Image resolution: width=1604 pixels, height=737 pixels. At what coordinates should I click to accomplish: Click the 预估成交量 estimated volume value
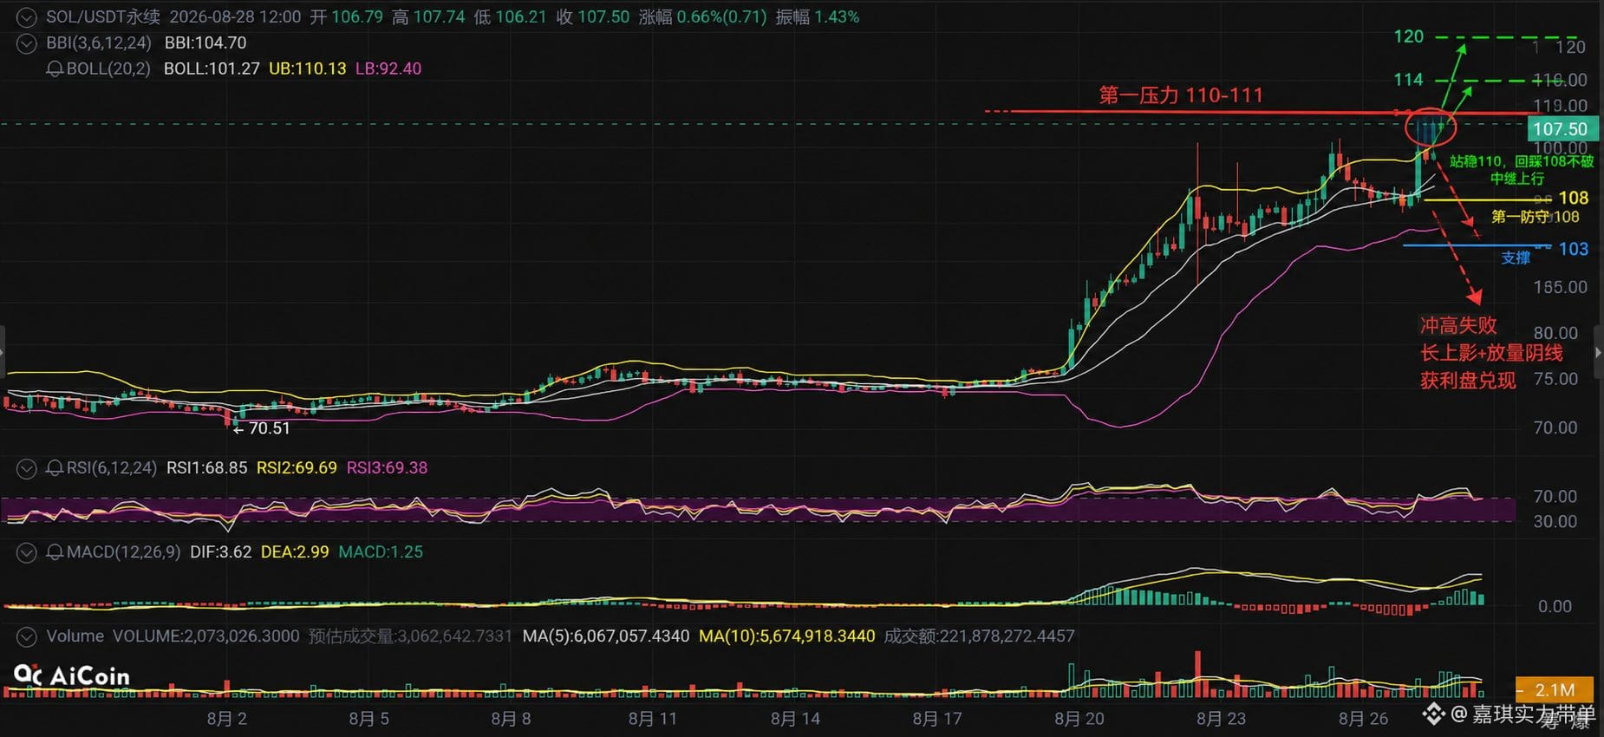click(410, 636)
